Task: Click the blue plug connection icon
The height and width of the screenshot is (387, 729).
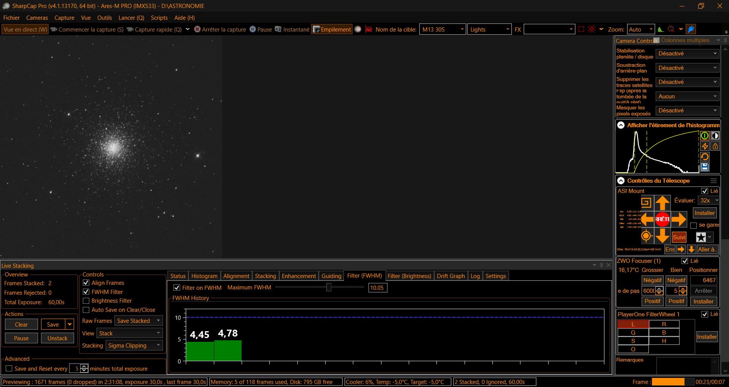Action: [x=691, y=29]
